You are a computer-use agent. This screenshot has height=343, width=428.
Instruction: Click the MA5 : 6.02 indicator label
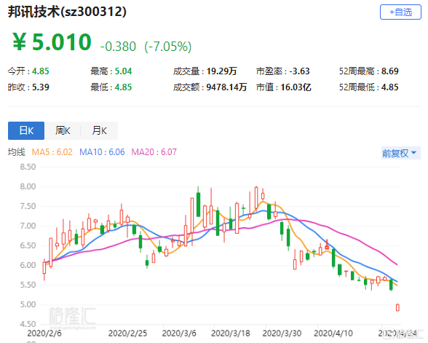click(52, 151)
